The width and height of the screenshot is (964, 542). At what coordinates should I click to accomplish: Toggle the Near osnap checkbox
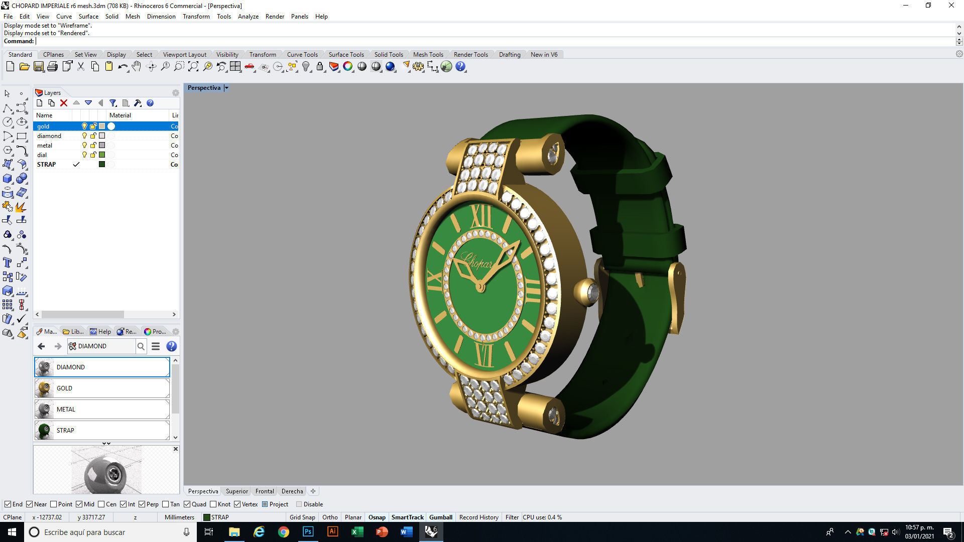[x=29, y=504]
